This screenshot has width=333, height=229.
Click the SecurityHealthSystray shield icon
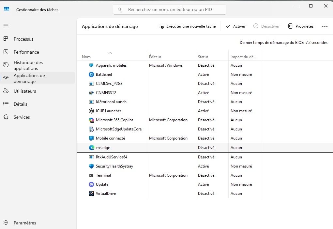91,166
